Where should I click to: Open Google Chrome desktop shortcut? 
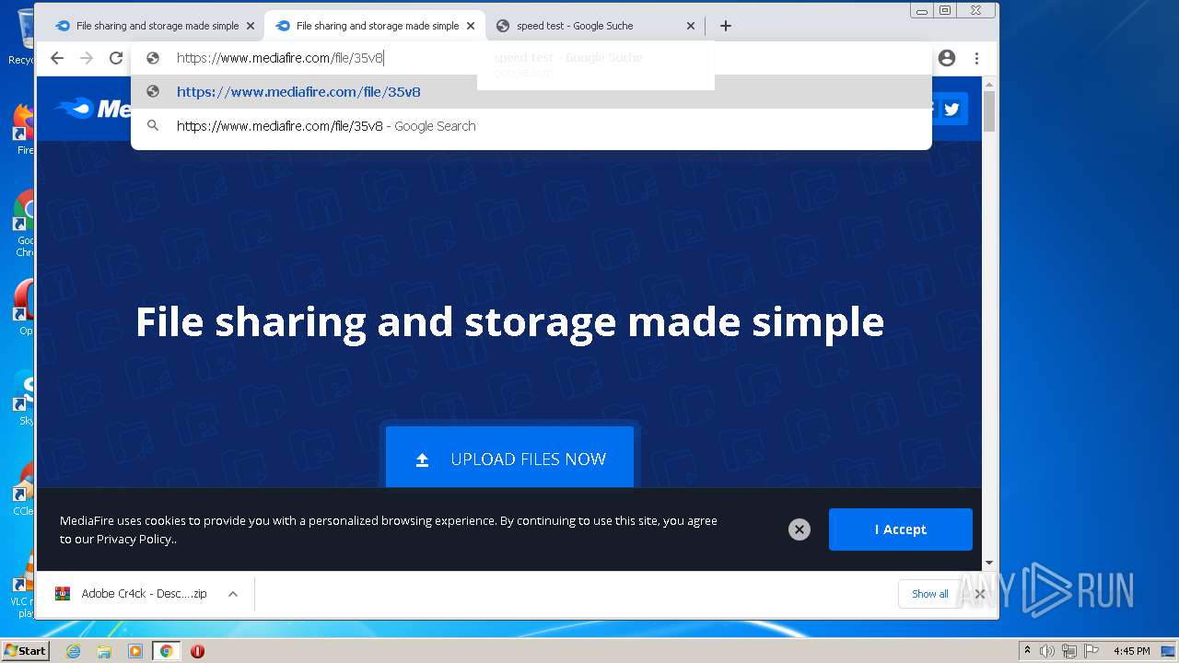[x=24, y=224]
